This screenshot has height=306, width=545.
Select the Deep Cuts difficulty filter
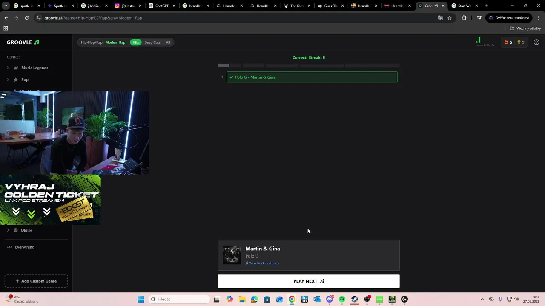pos(152,42)
